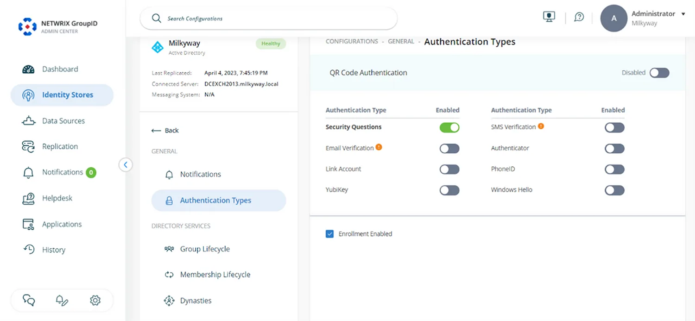Click the Group Lifecycle icon

pos(169,249)
